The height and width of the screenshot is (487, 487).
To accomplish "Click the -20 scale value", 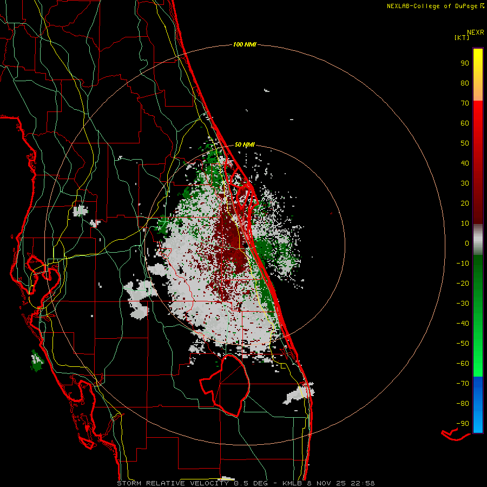I will coord(463,283).
